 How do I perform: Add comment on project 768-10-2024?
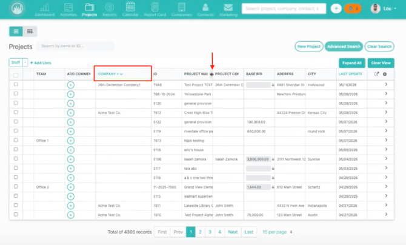click(x=71, y=95)
